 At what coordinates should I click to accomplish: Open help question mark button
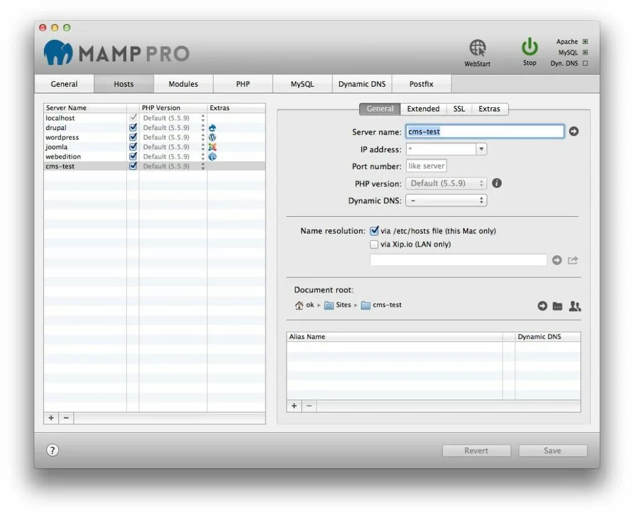click(52, 450)
